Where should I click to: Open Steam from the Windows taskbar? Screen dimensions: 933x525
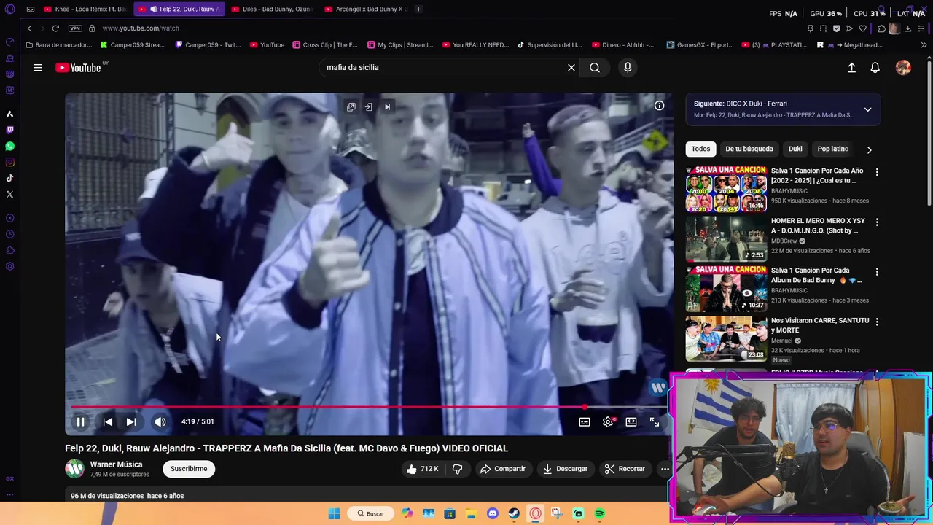[514, 513]
